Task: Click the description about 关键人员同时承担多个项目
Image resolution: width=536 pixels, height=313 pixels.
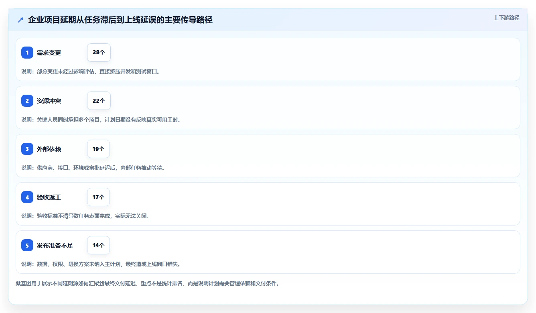Action: point(101,120)
